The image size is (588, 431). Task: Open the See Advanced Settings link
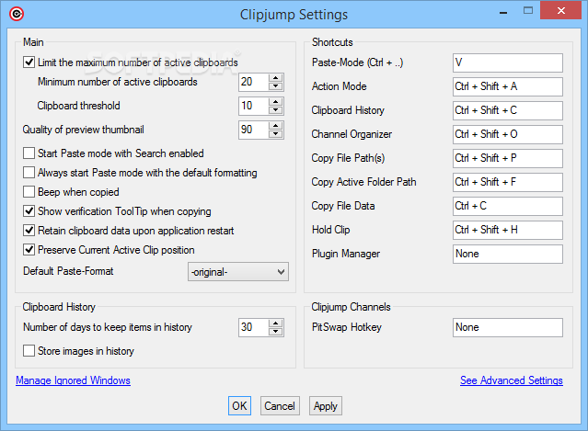click(511, 380)
